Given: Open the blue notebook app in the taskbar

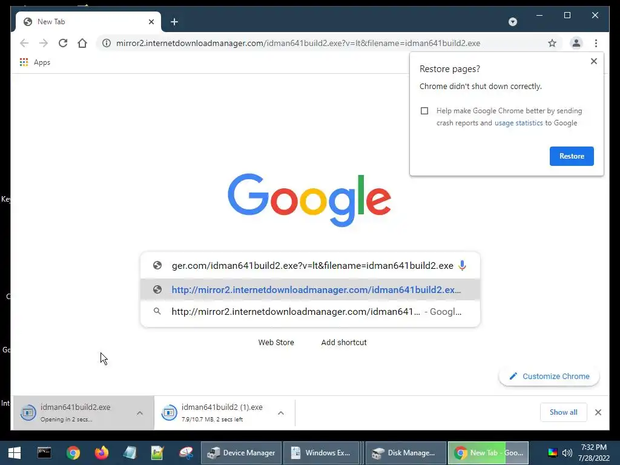Looking at the screenshot, I should pyautogui.click(x=130, y=453).
